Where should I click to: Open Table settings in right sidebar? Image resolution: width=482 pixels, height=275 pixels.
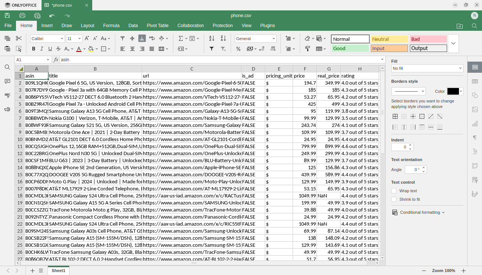475,81
